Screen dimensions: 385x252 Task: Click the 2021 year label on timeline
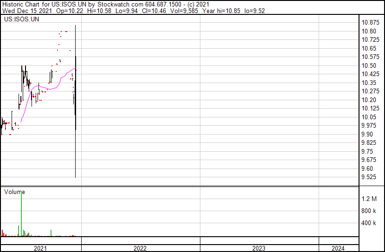[x=40, y=248]
